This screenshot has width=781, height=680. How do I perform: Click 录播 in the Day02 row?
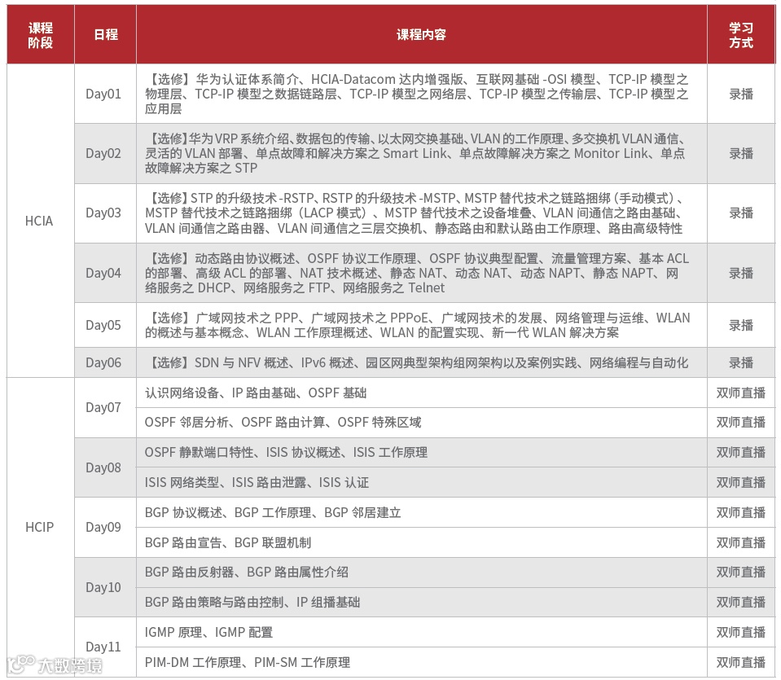[x=741, y=153]
